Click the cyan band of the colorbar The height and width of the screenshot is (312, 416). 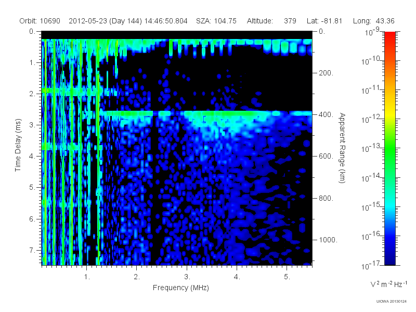(390, 205)
